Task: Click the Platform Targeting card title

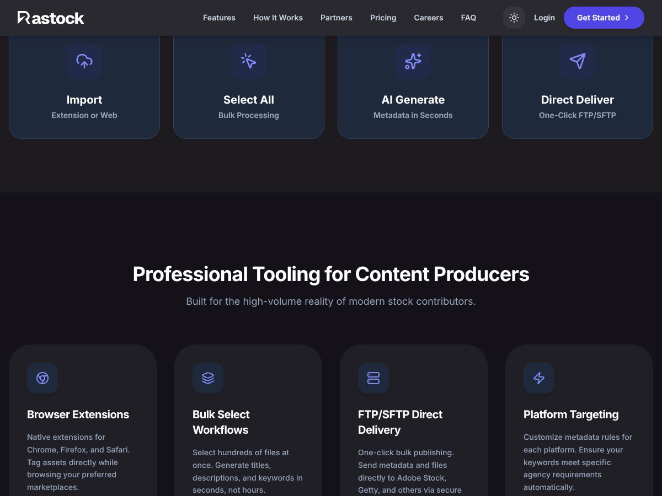Action: coord(571,414)
